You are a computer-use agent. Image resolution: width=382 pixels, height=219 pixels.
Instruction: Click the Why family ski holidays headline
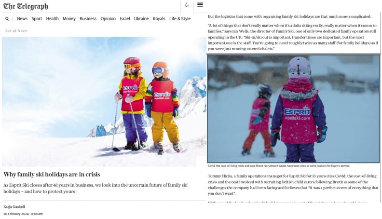[52, 174]
